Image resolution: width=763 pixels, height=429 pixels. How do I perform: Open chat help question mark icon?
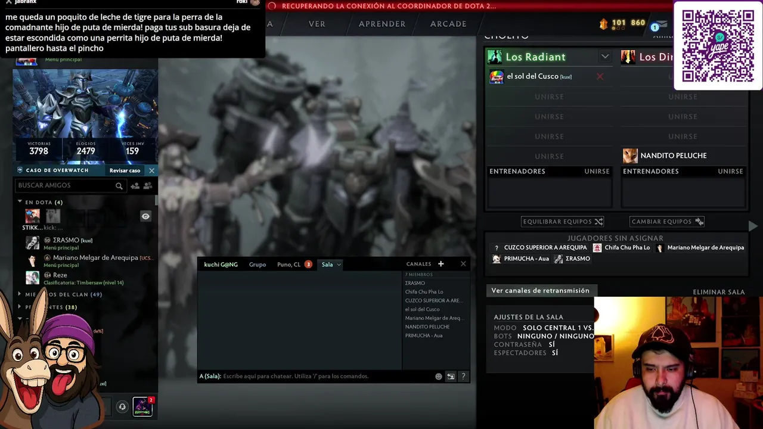click(x=463, y=377)
